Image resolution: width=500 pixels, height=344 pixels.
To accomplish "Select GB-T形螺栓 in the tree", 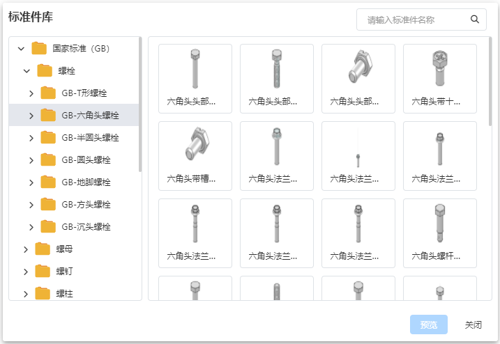I will point(84,93).
